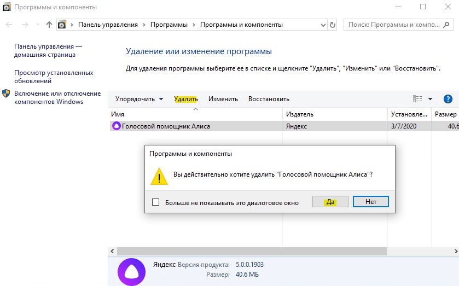This screenshot has width=459, height=286.
Task: Click the 40.6 МБ size value
Action: coord(247,275)
